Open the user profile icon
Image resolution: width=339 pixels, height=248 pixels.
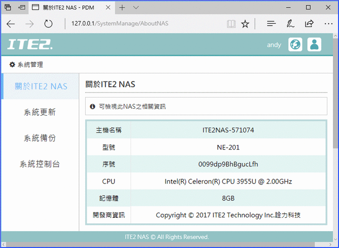(x=314, y=45)
